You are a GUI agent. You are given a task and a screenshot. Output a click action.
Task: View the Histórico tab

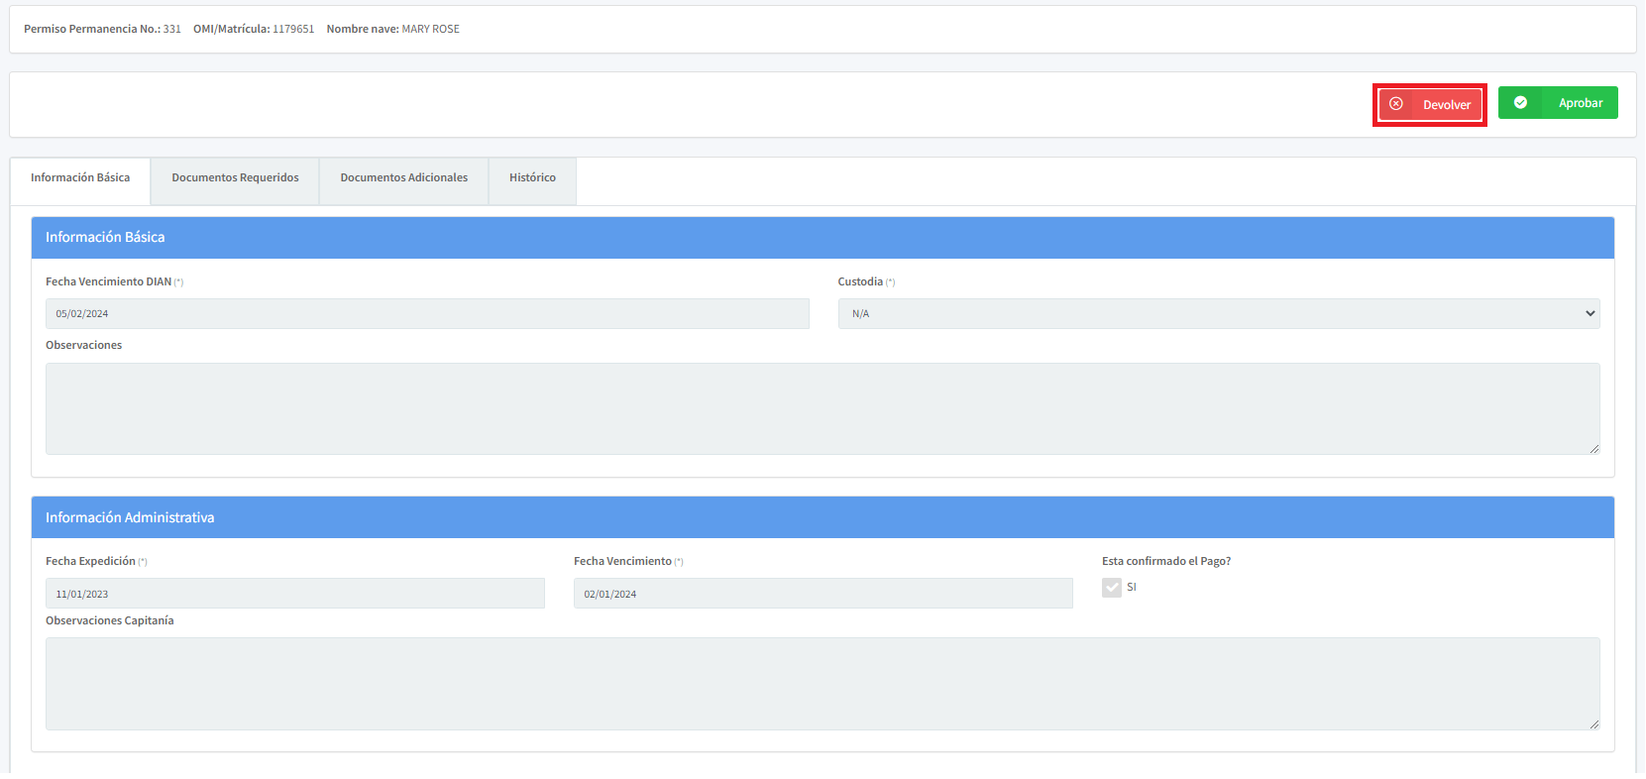532,178
